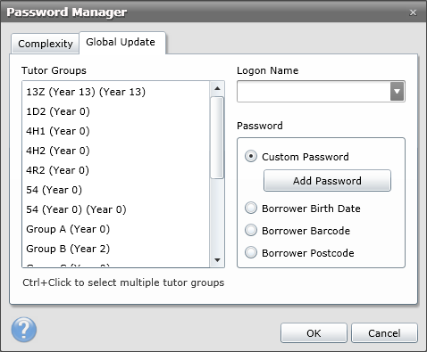427x352 pixels.
Task: Pick the Borrower Postcode radio button
Action: point(251,253)
